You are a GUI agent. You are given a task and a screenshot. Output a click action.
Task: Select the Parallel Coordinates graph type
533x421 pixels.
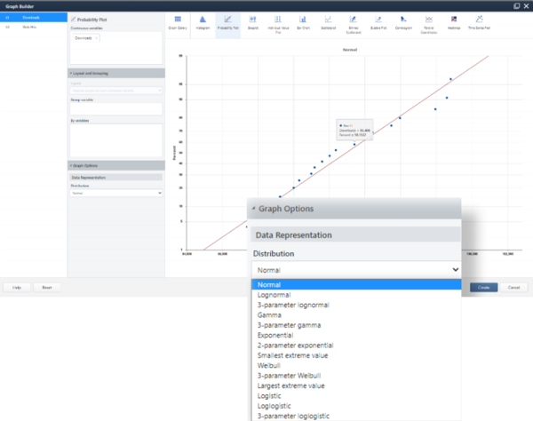coord(429,25)
